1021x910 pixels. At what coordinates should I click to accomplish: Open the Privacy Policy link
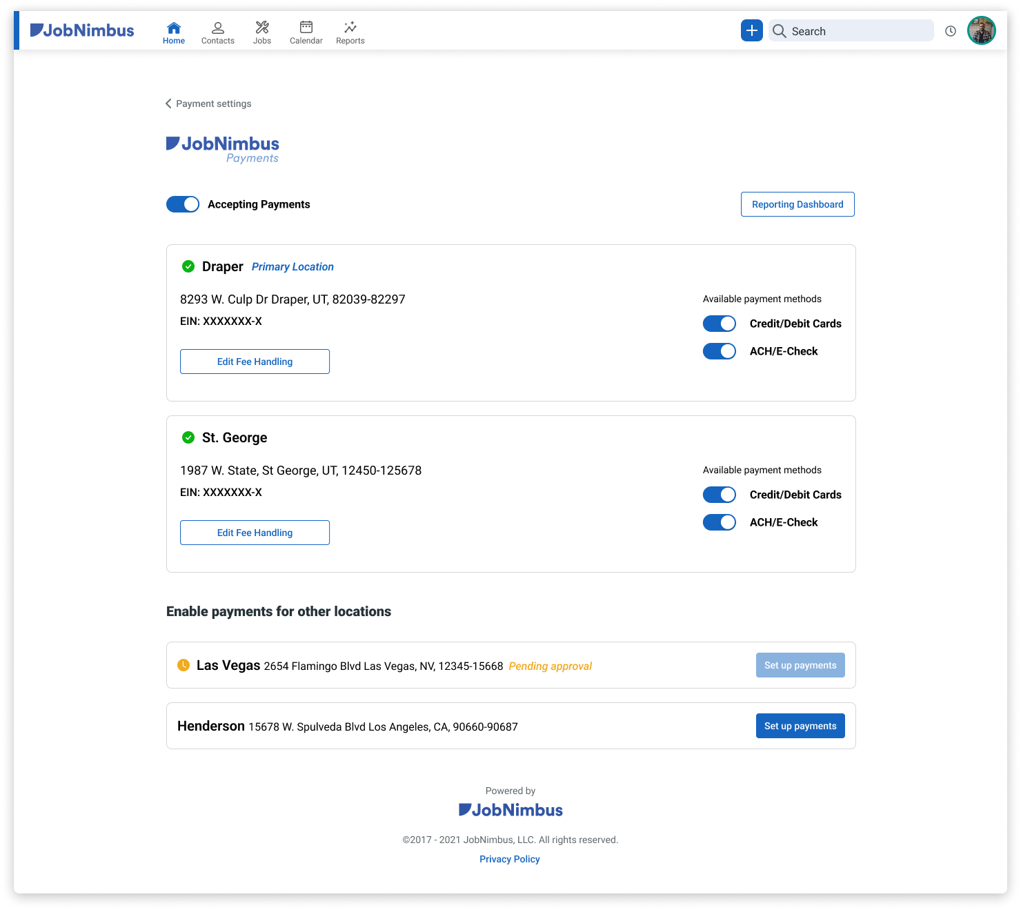pyautogui.click(x=510, y=859)
